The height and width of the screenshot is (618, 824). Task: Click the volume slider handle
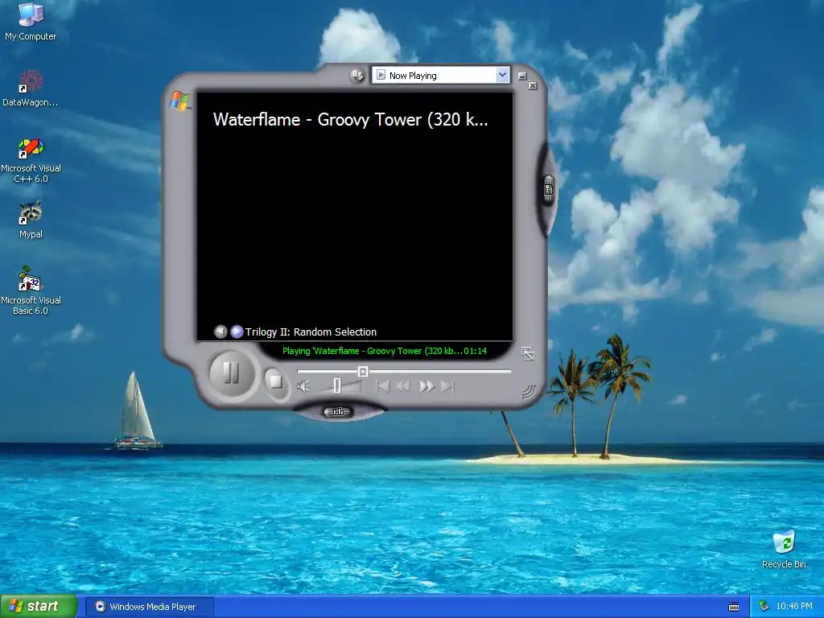click(337, 386)
